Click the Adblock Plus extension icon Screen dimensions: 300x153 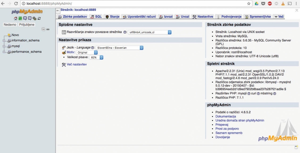pyautogui.click(x=270, y=3)
